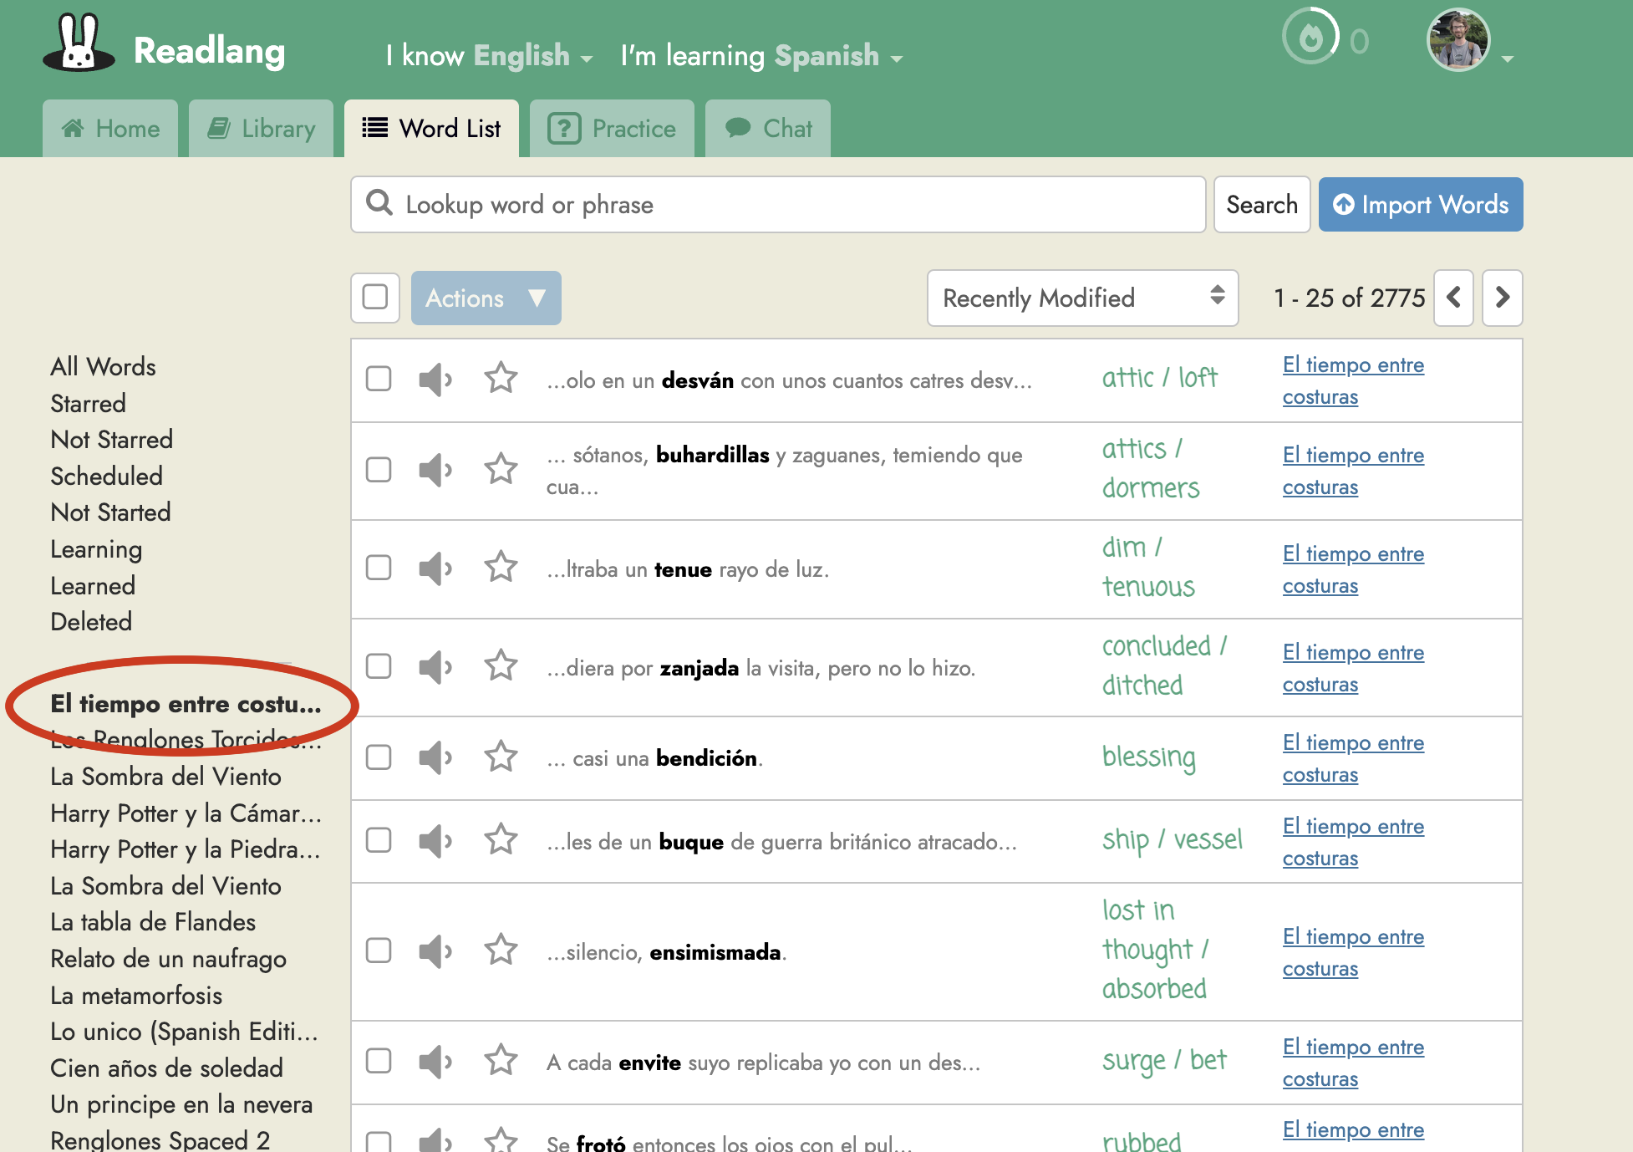
Task: Select the buque row checkbox
Action: [379, 840]
